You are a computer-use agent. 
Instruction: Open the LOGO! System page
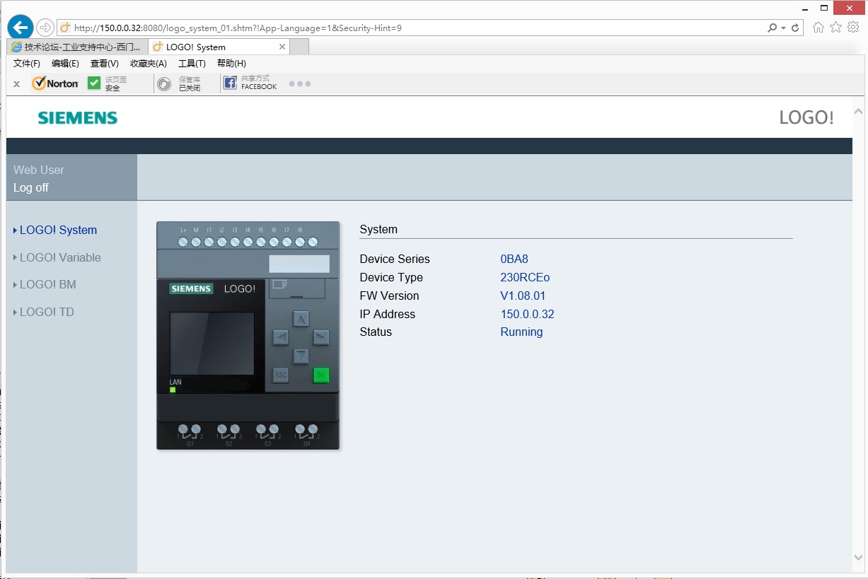pyautogui.click(x=58, y=230)
